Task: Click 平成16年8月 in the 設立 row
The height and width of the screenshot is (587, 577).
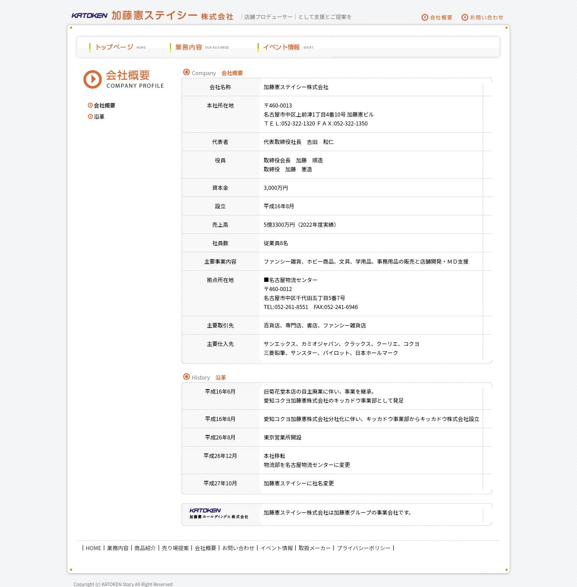Action: click(x=279, y=206)
